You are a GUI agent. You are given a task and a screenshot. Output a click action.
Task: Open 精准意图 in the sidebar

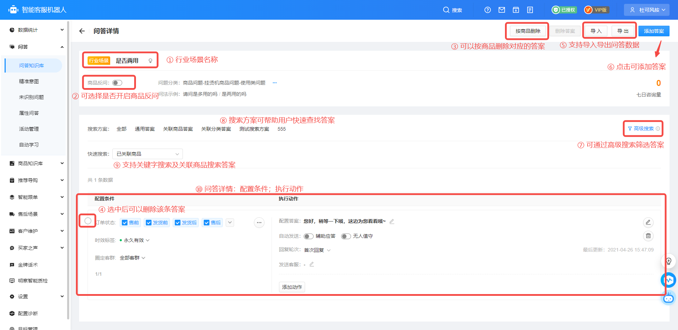29,81
